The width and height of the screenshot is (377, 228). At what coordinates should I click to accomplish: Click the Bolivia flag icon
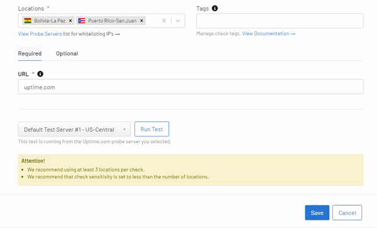[28, 21]
